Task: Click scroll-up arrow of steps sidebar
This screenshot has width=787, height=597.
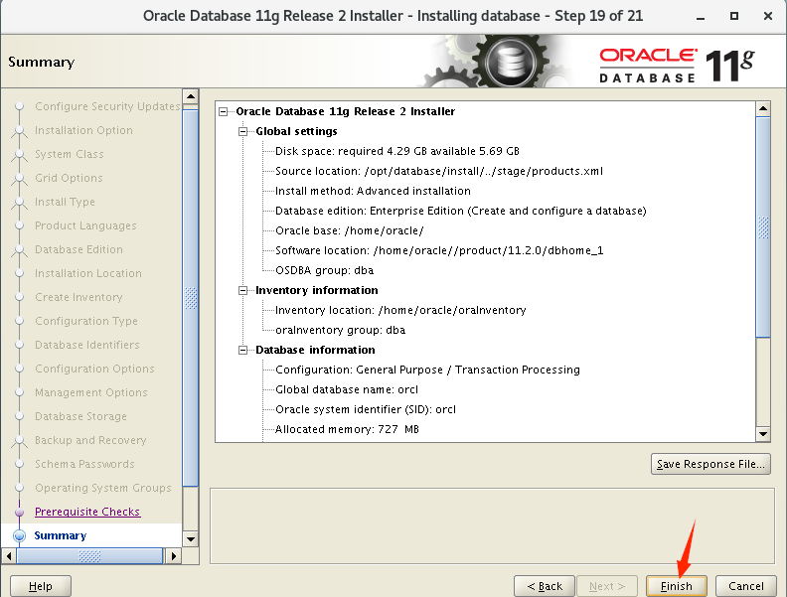Action: tap(191, 96)
